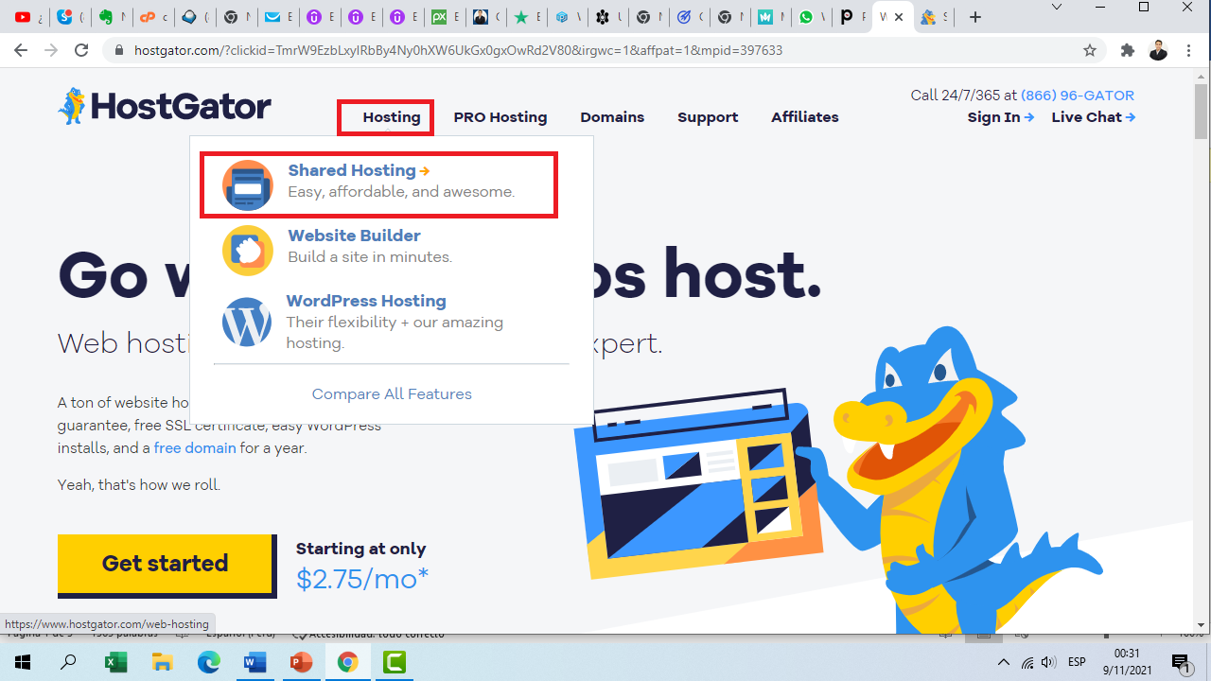Open File Explorer from the taskbar
This screenshot has width=1211, height=681.
click(x=163, y=662)
